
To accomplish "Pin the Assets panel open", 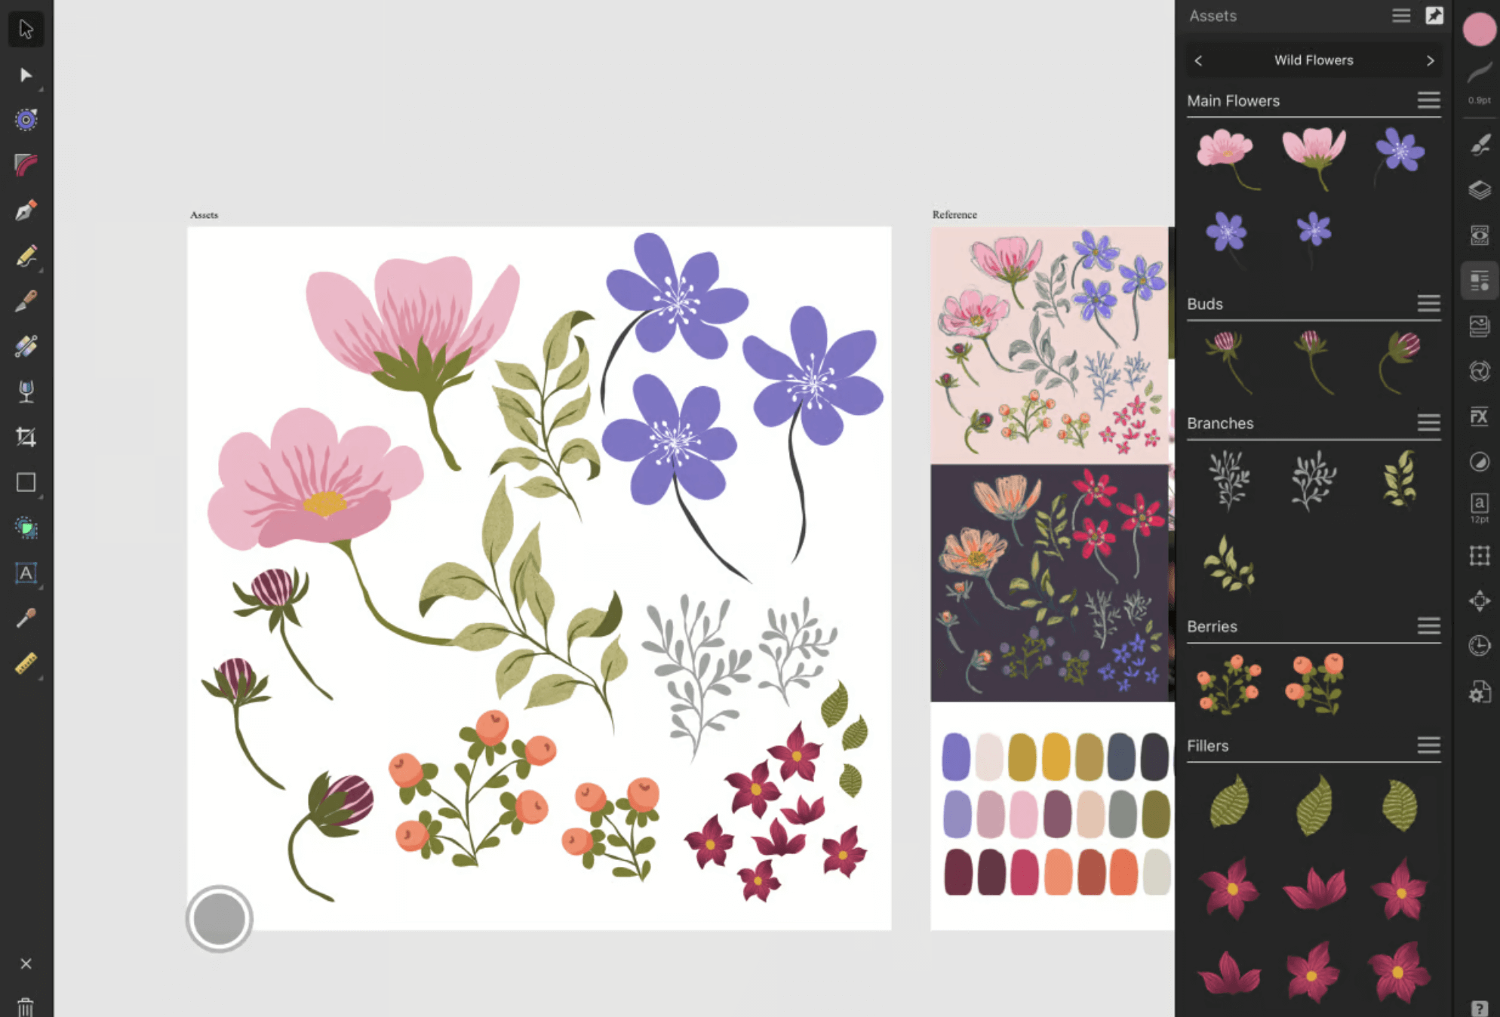I will (1435, 15).
